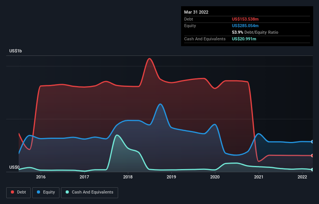Toggle the Equity legend button
Image resolution: width=319 pixels, height=204 pixels.
46,192
